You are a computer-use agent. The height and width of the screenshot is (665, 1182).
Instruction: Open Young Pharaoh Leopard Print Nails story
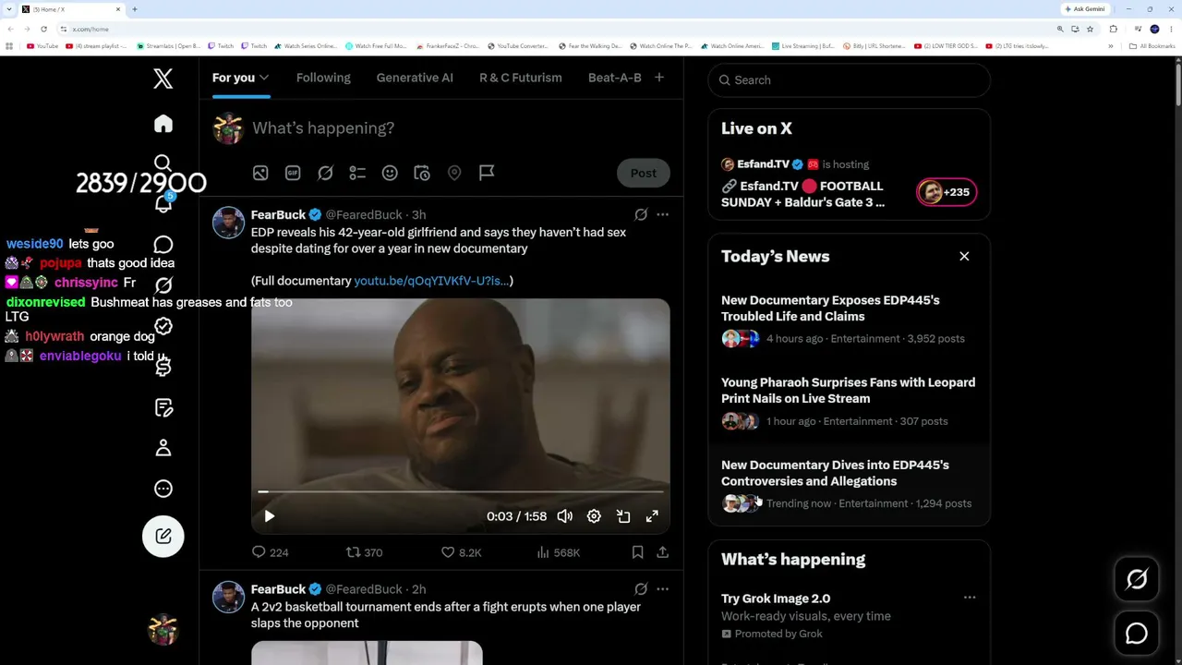[849, 402]
